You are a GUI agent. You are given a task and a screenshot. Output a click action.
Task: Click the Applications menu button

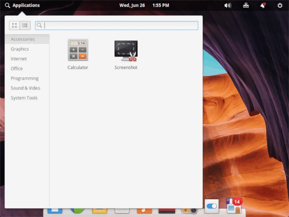[x=22, y=5]
